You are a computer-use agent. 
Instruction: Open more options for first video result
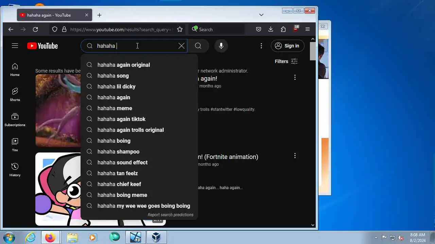(x=295, y=78)
